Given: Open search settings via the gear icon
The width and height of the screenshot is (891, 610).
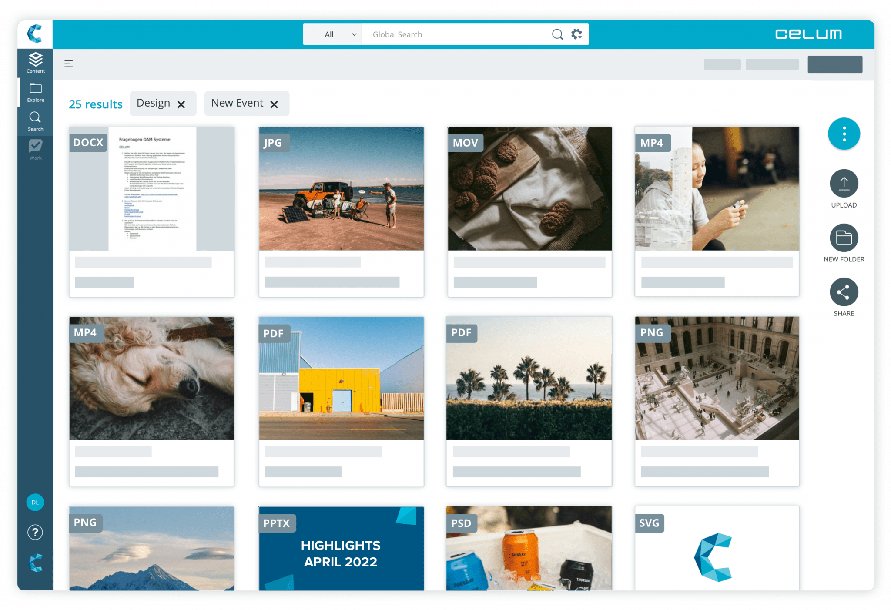Looking at the screenshot, I should click(x=576, y=34).
